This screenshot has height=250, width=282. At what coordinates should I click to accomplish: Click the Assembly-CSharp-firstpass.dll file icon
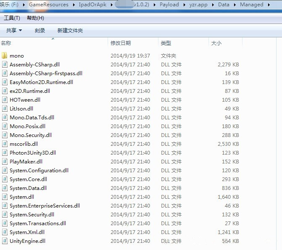click(5, 73)
